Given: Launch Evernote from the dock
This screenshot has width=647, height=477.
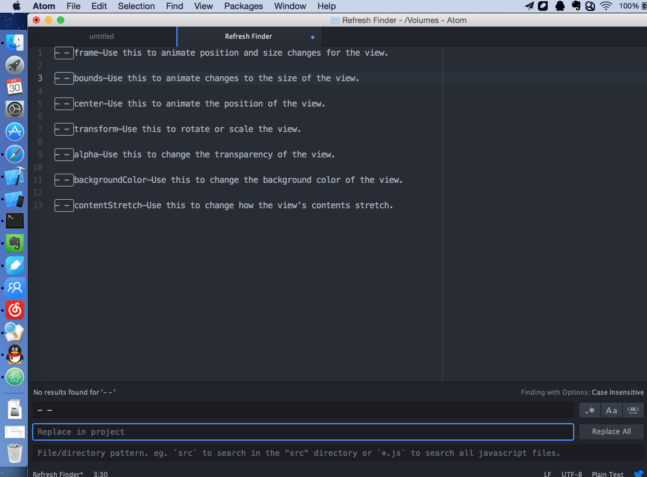Looking at the screenshot, I should tap(14, 243).
